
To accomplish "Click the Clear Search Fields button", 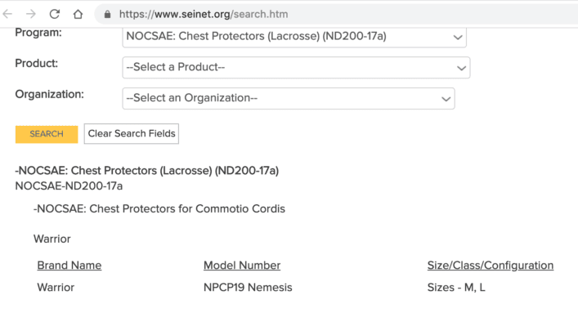I will (132, 134).
